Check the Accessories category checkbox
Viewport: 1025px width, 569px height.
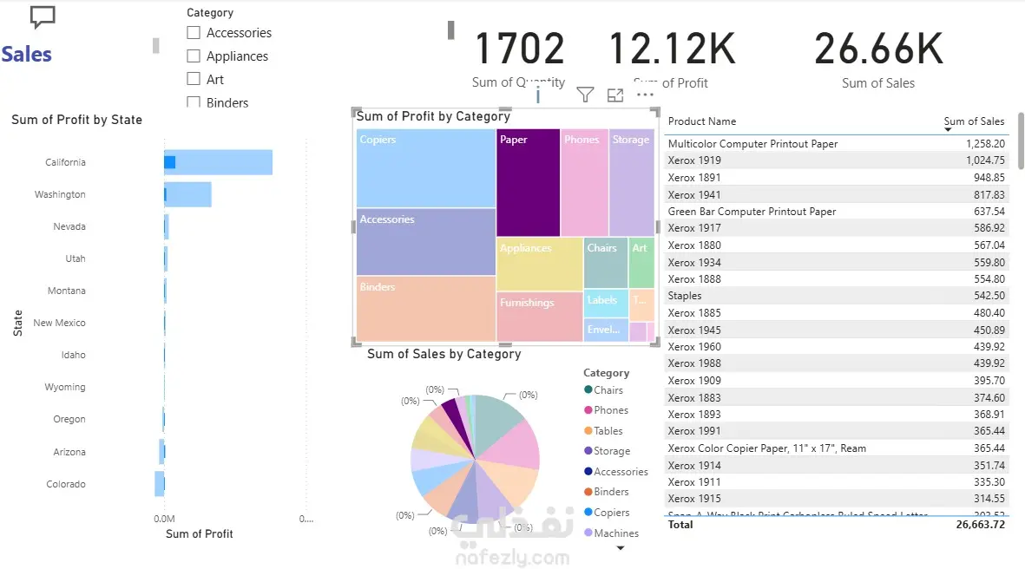[194, 33]
